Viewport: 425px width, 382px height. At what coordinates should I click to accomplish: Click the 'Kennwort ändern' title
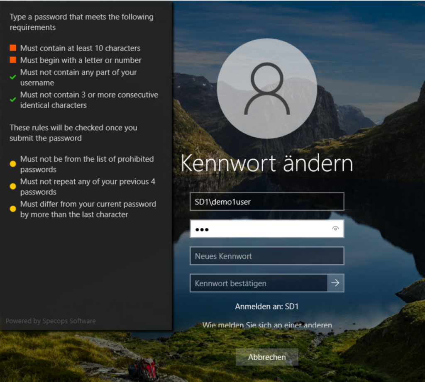pos(267,163)
